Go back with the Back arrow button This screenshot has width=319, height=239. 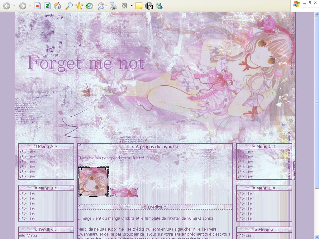coord(7,6)
